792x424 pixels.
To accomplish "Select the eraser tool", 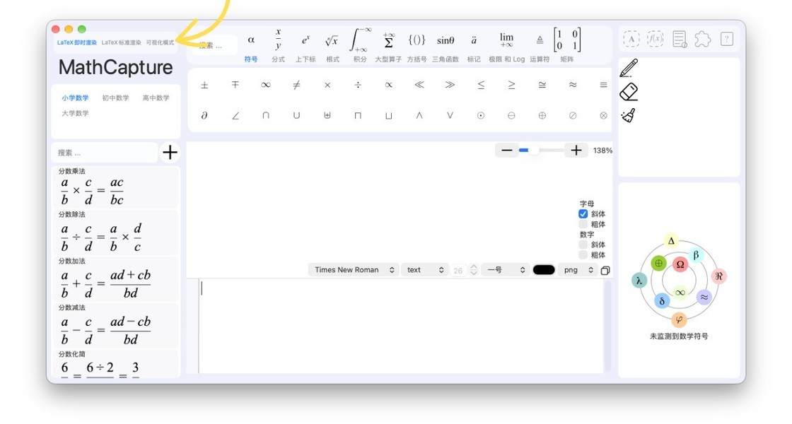I will [x=629, y=92].
